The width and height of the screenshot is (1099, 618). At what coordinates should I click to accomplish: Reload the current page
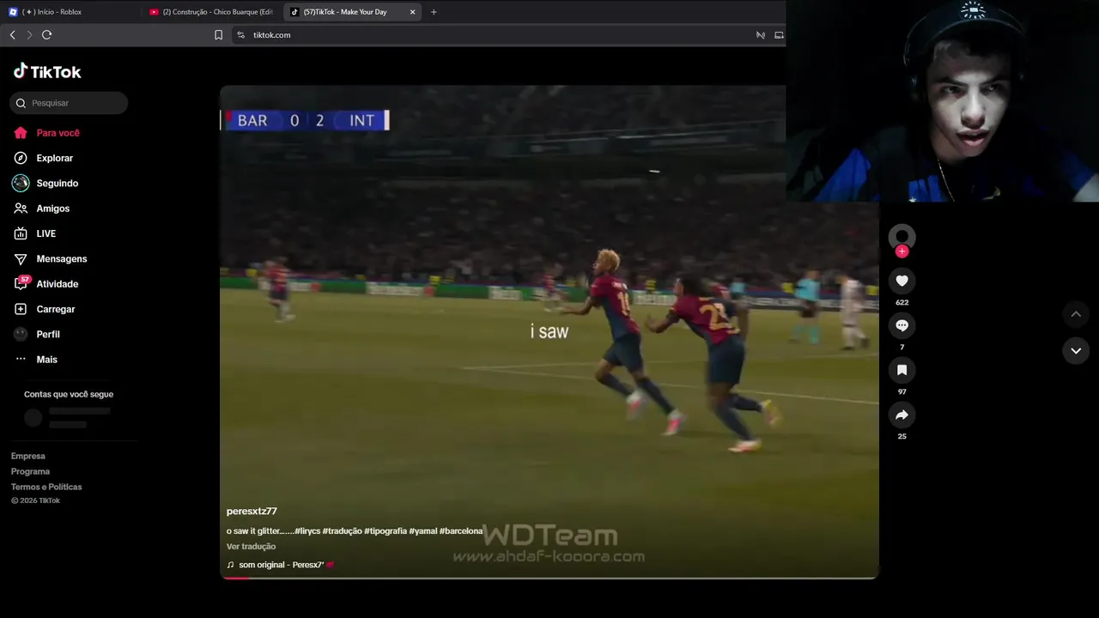[46, 35]
